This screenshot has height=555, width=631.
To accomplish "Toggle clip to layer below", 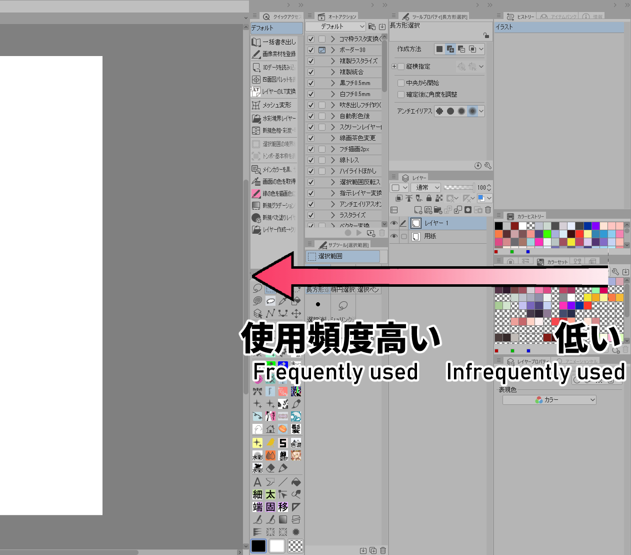I will coord(399,198).
